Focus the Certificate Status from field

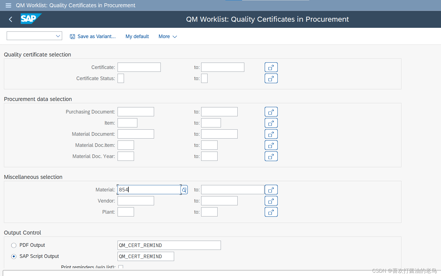121,78
